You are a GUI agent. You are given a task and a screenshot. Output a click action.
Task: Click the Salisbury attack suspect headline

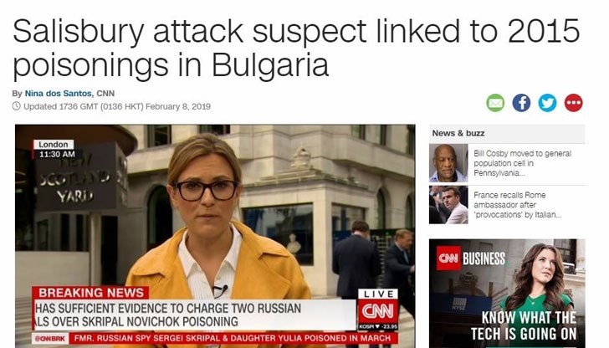pyautogui.click(x=296, y=48)
